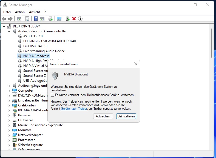The image size is (216, 158).
Task: Scan for hardware changes monitor icon
Action: (59, 19)
